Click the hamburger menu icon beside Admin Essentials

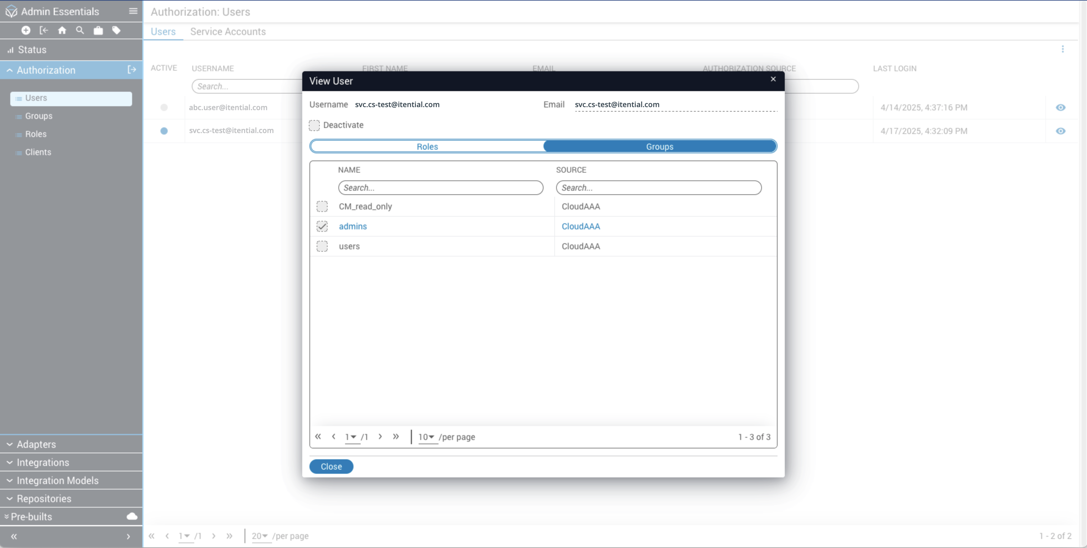coord(133,11)
